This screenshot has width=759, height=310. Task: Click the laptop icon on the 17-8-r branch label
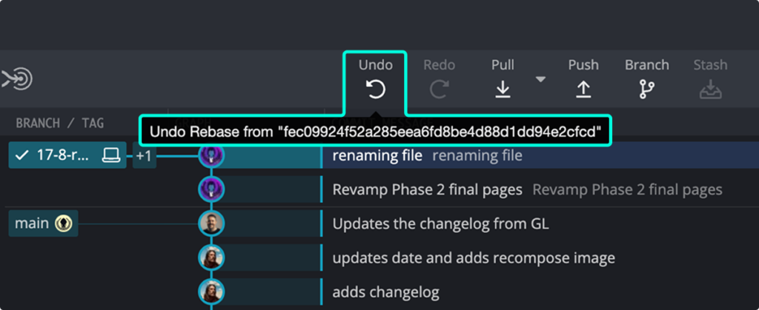[111, 155]
